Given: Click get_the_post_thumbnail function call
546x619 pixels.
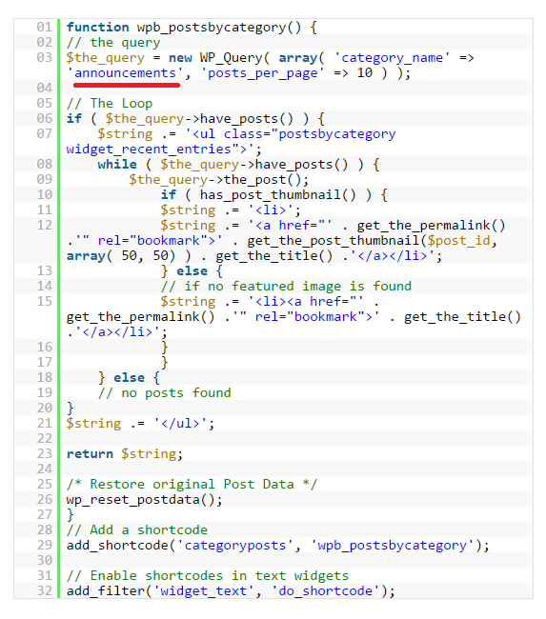Looking at the screenshot, I should [x=334, y=240].
